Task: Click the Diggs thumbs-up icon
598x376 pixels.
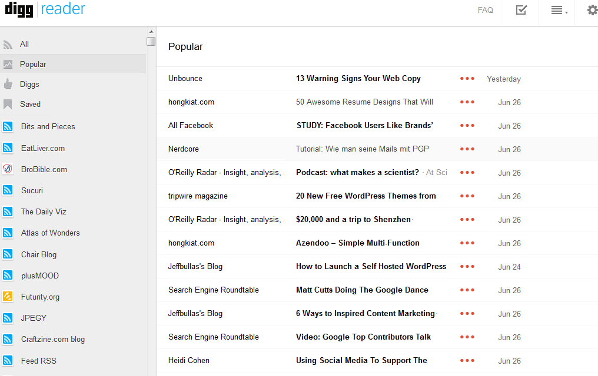Action: (8, 84)
